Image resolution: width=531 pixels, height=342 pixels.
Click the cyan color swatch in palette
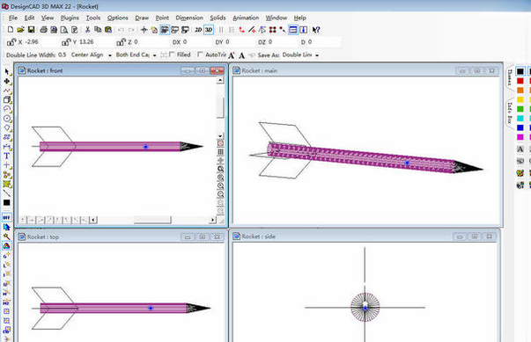[x=520, y=119]
